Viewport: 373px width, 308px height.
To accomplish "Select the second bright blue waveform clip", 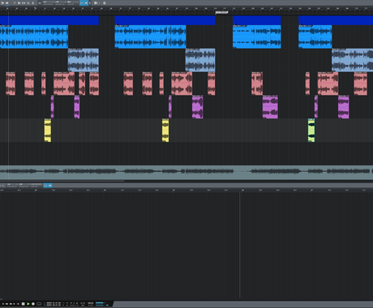I will point(150,36).
